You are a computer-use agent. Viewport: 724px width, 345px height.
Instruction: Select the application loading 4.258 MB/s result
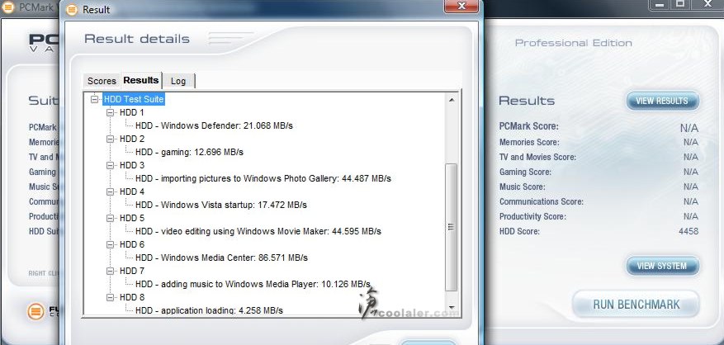tap(209, 310)
